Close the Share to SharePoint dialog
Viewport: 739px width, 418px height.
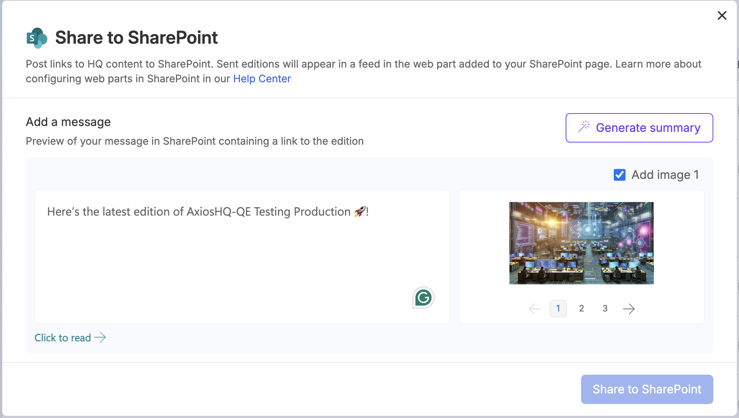[x=722, y=15]
